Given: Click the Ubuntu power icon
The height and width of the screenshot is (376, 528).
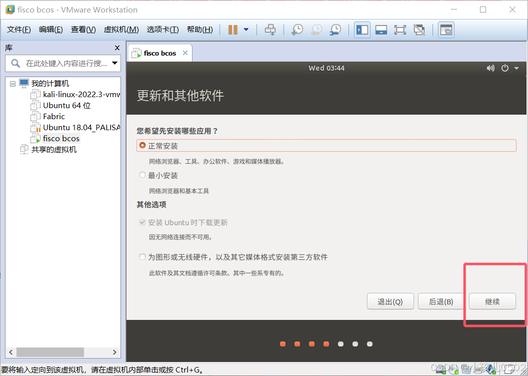Looking at the screenshot, I should (505, 68).
